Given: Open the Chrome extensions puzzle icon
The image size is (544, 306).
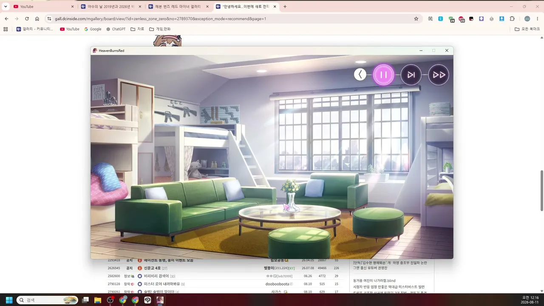Looking at the screenshot, I should point(512,19).
